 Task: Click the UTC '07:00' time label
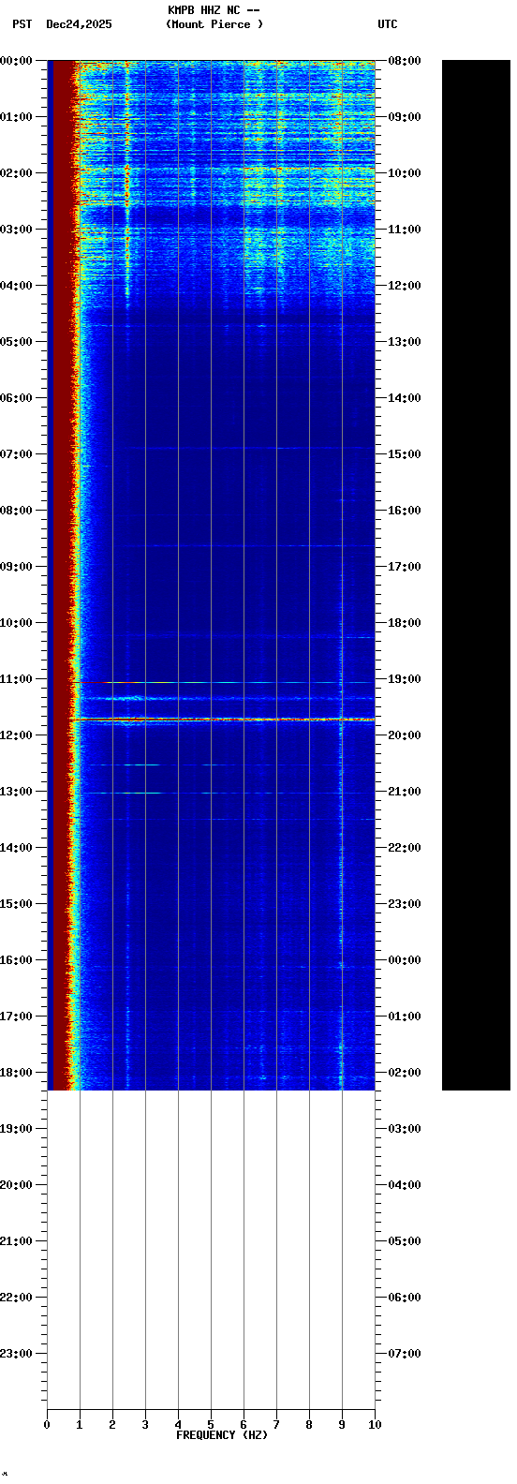405,1354
